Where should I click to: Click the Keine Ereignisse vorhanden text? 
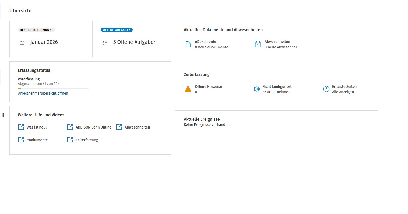click(207, 125)
